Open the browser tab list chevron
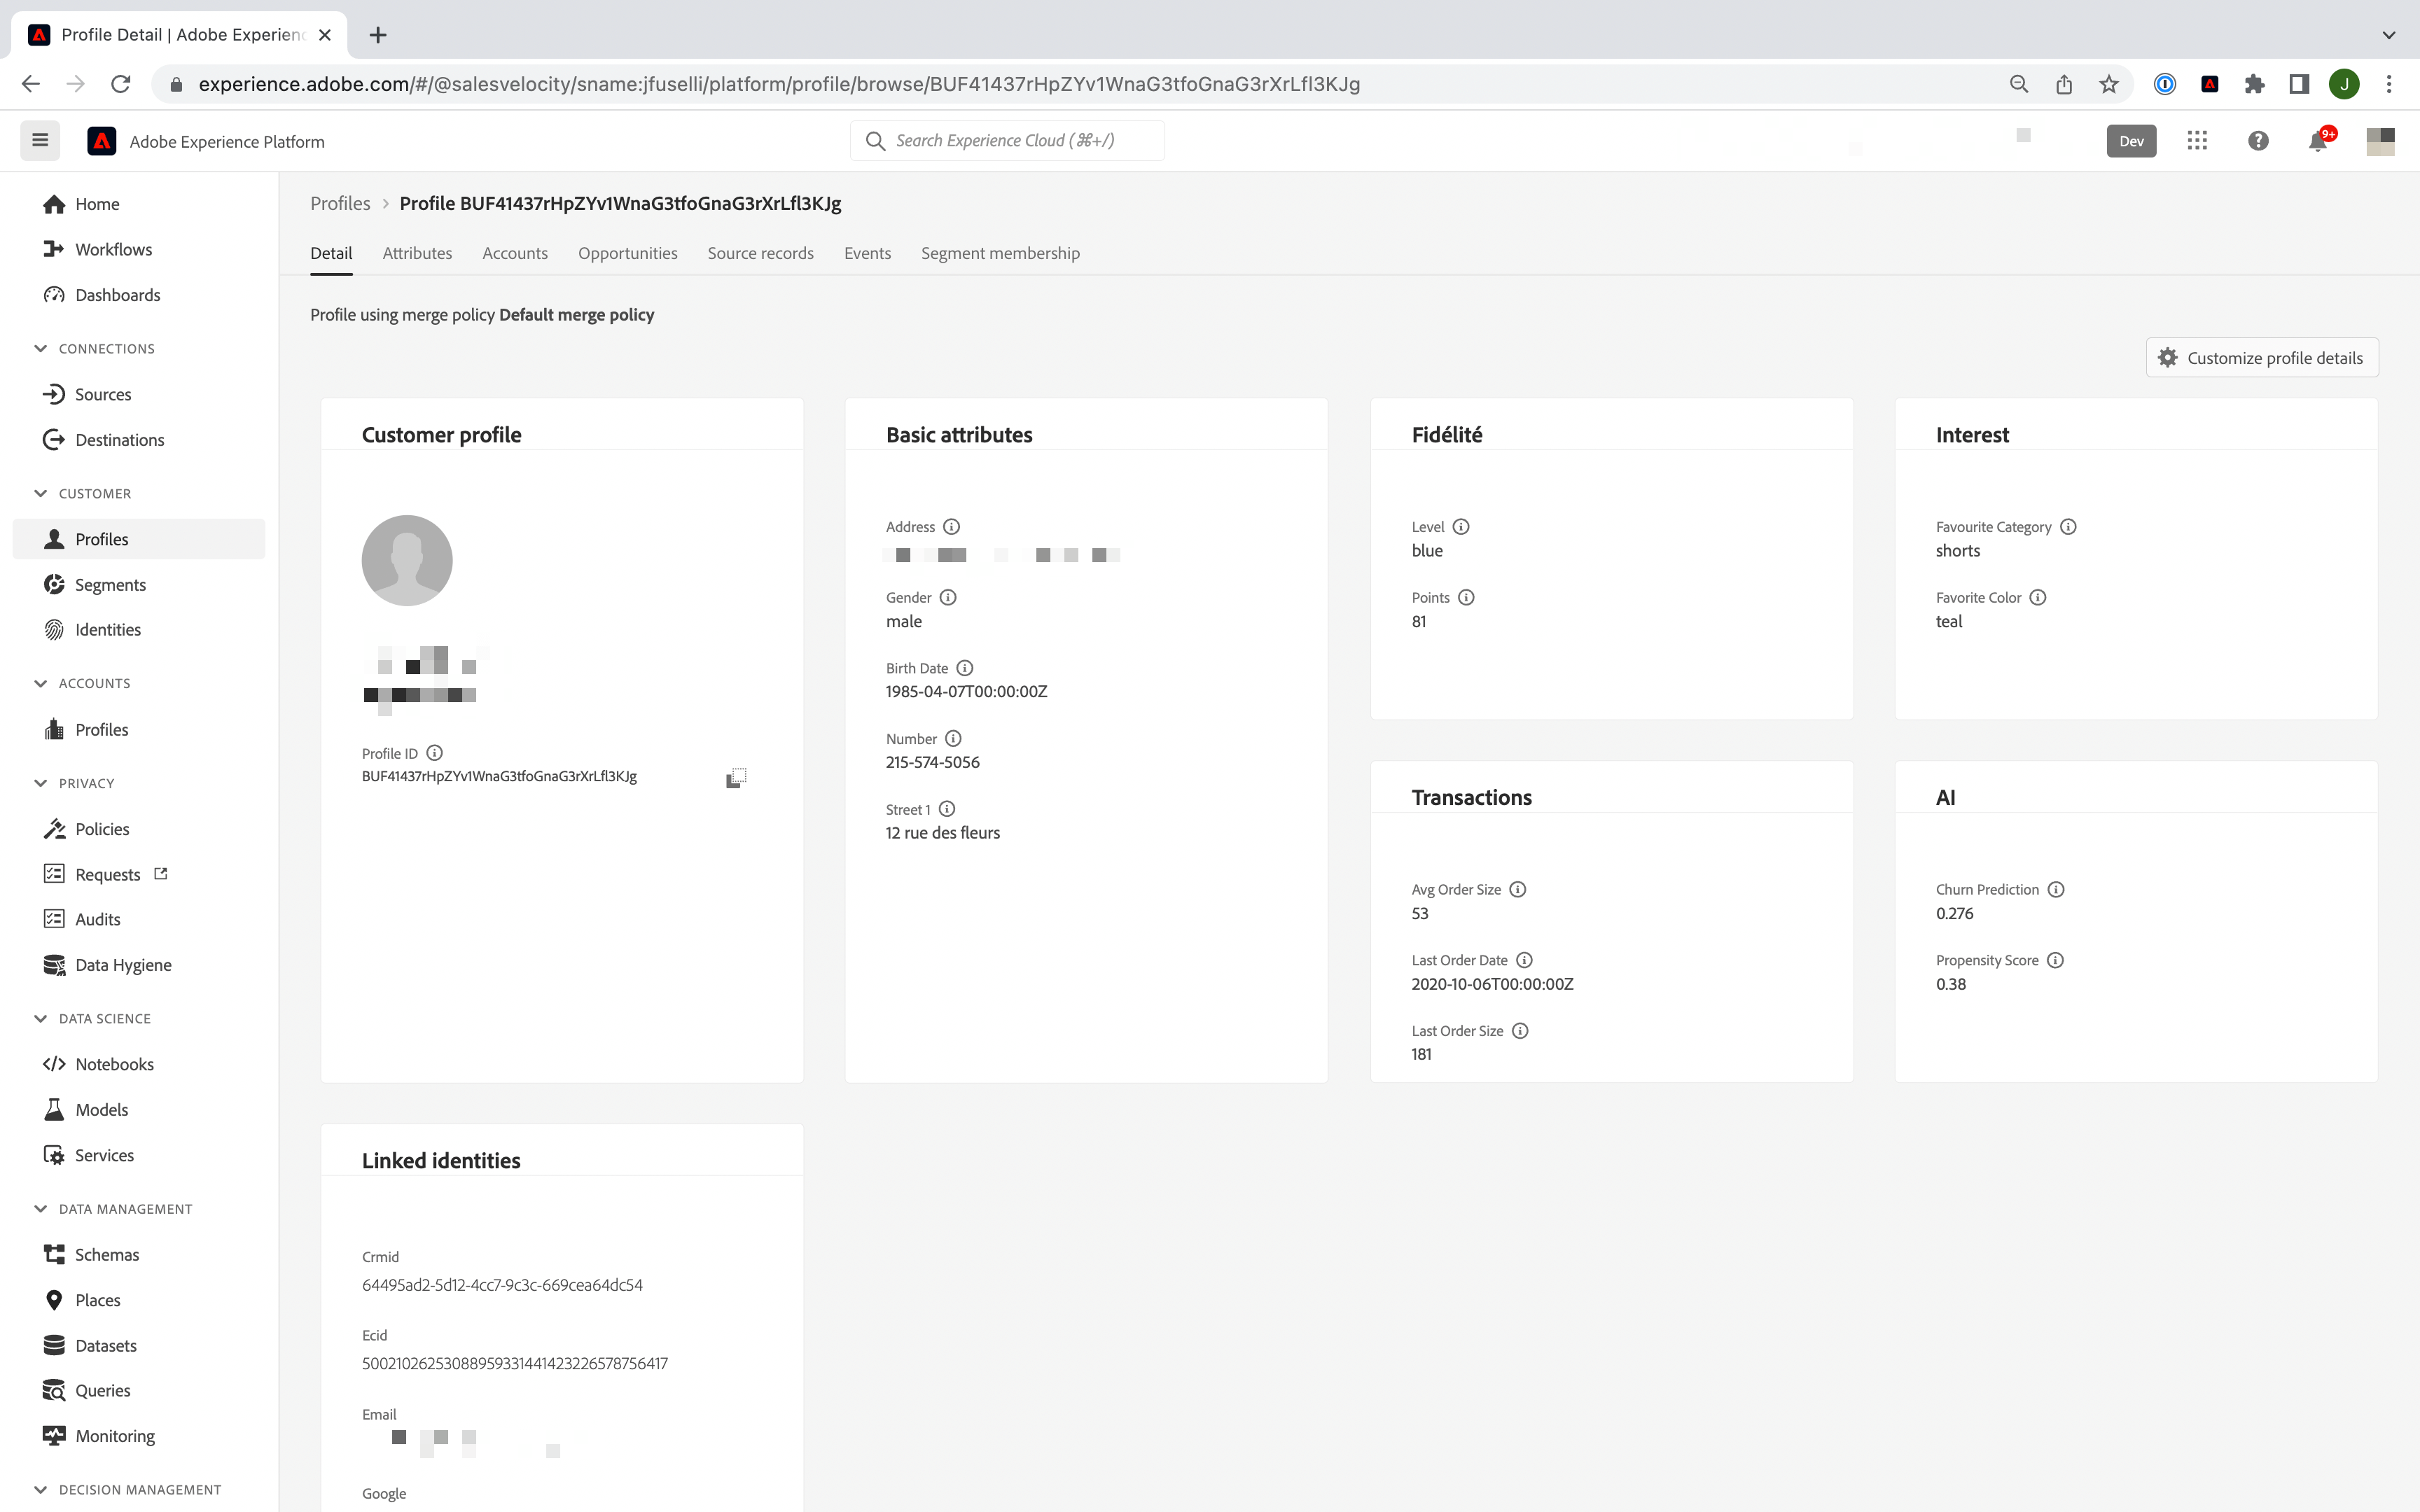The width and height of the screenshot is (2420, 1512). [2389, 35]
